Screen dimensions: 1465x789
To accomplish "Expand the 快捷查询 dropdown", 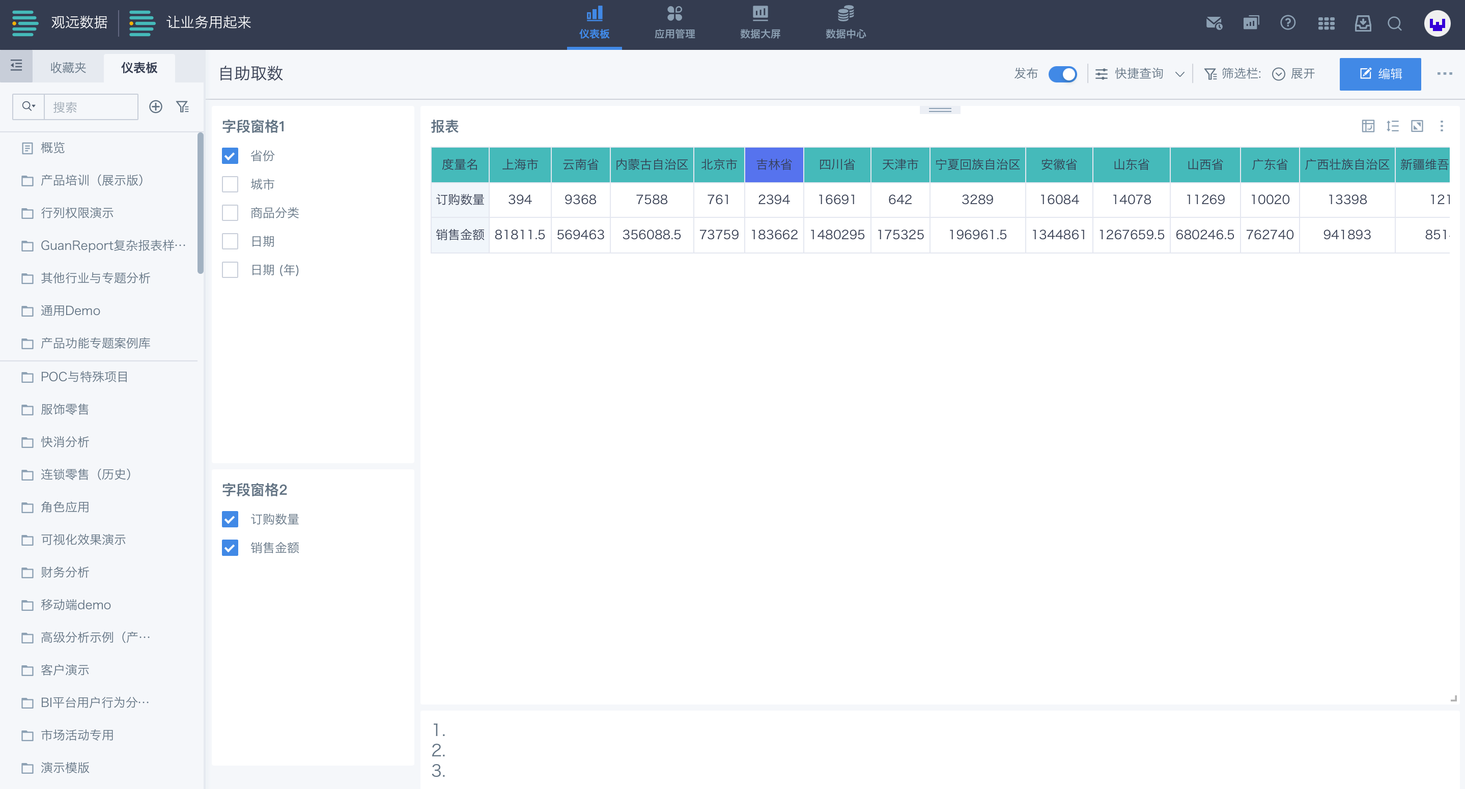I will pyautogui.click(x=1140, y=74).
